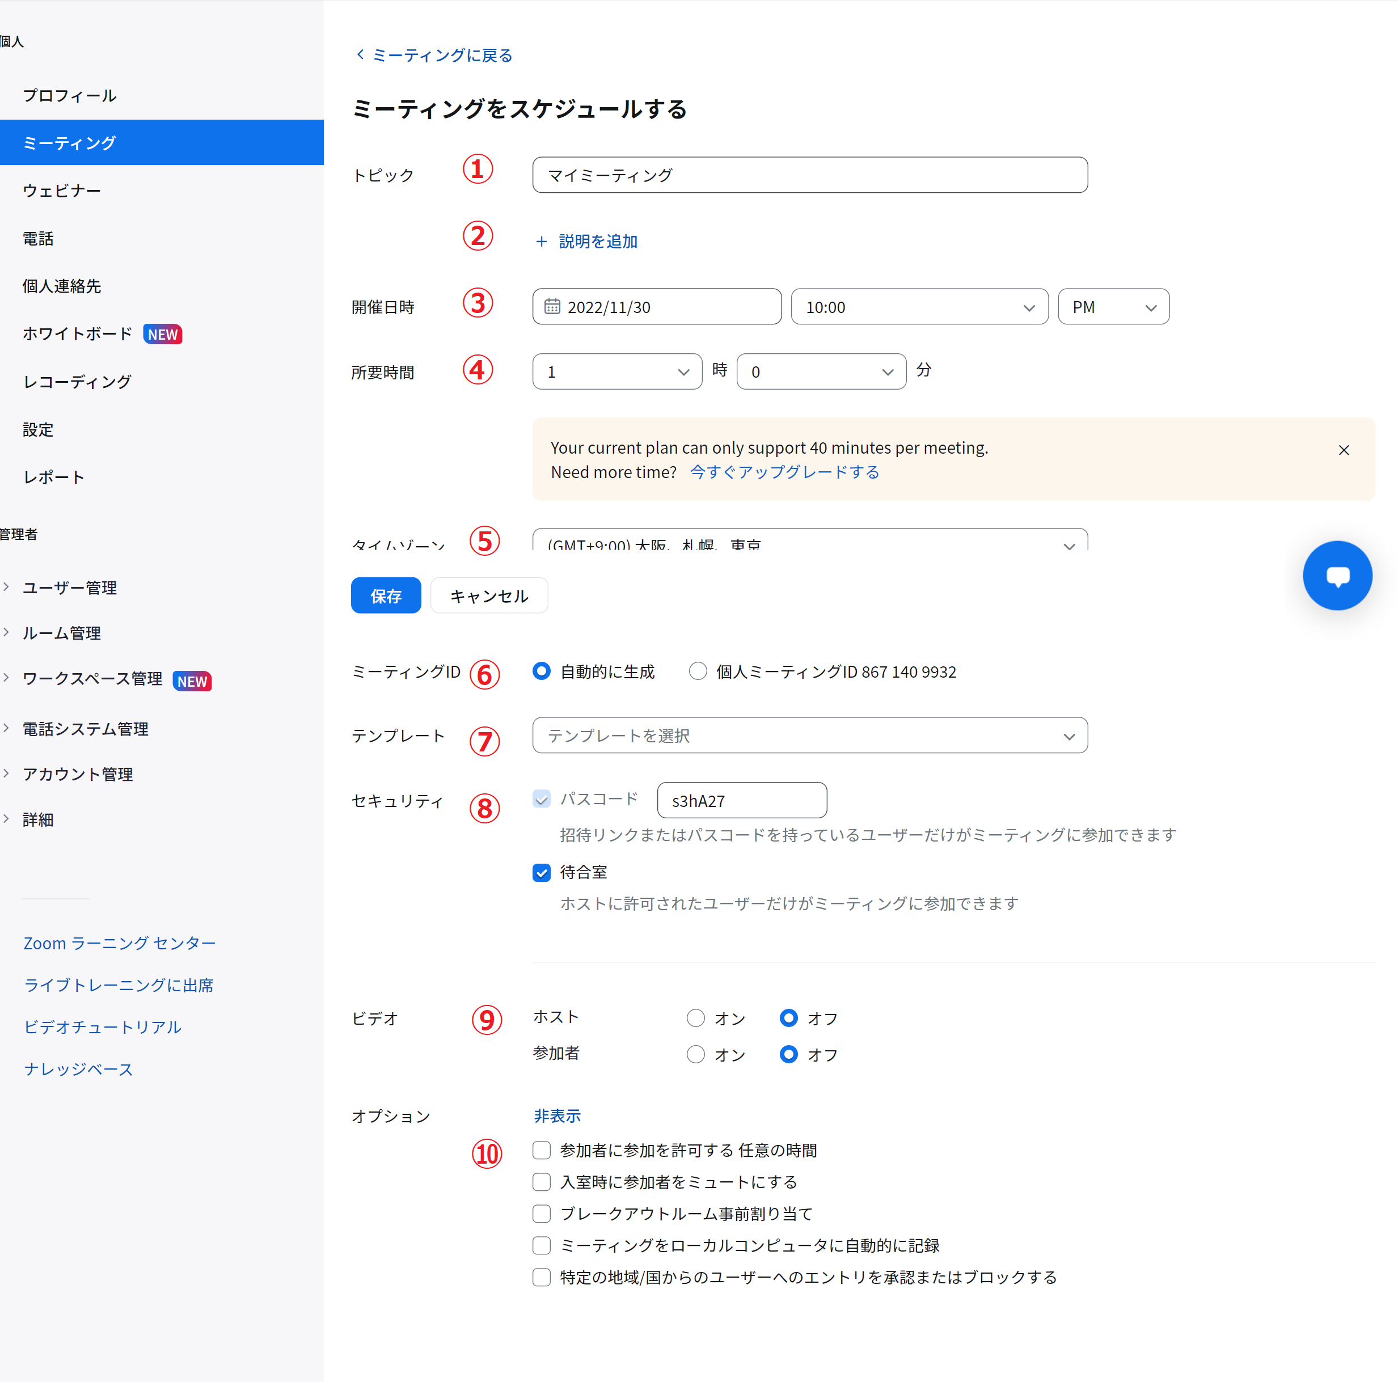Expand ルーム管理 in admin sidebar
The height and width of the screenshot is (1382, 1398).
pyautogui.click(x=61, y=633)
